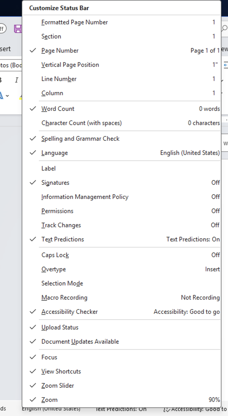Click the purple Save icon
The image size is (228, 416).
tap(18, 29)
